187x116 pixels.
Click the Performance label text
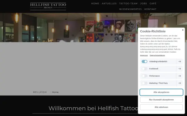(x=154, y=76)
